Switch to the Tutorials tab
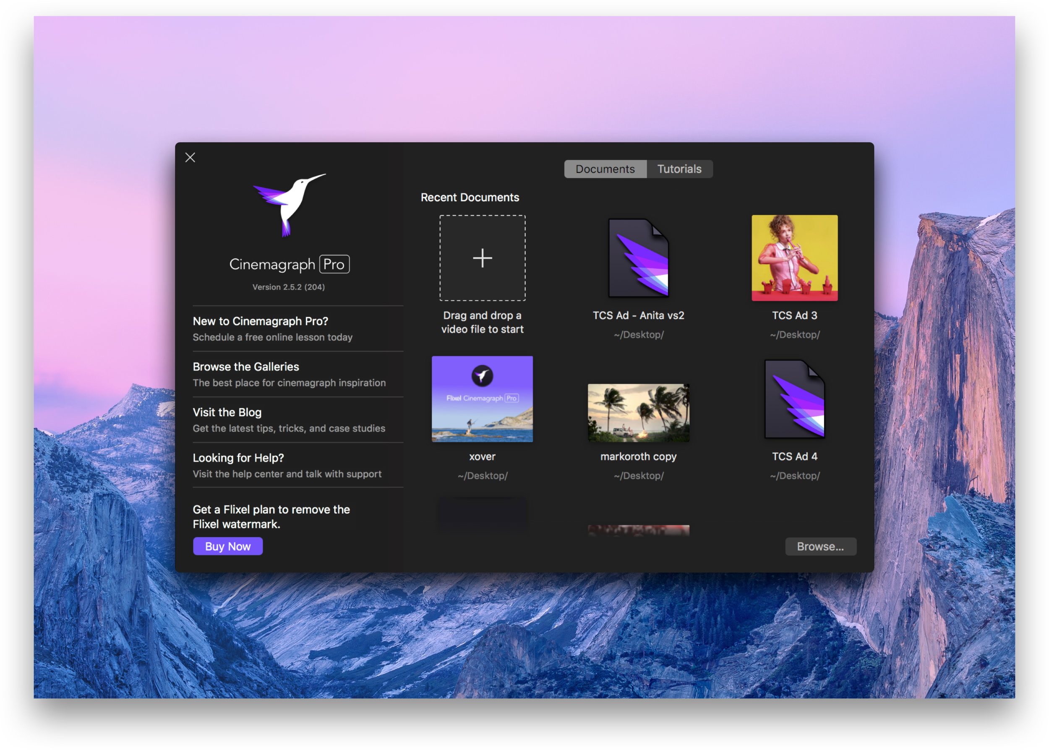Viewport: 1049px width, 750px height. 679,169
